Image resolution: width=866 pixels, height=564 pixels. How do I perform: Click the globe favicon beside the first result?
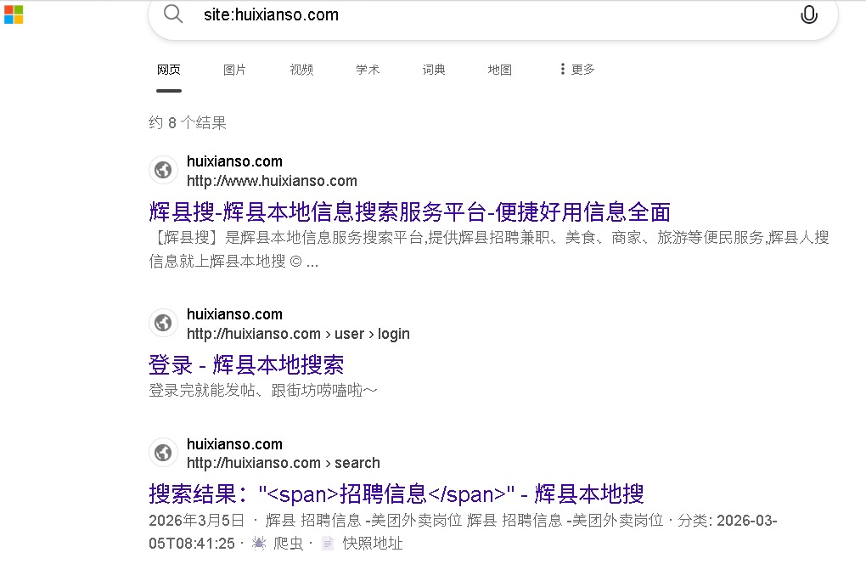click(163, 170)
